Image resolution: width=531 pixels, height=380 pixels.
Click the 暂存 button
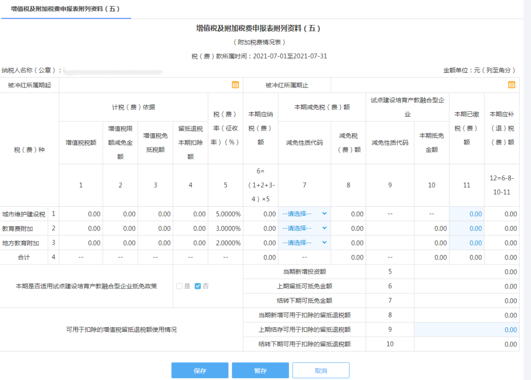tap(261, 371)
